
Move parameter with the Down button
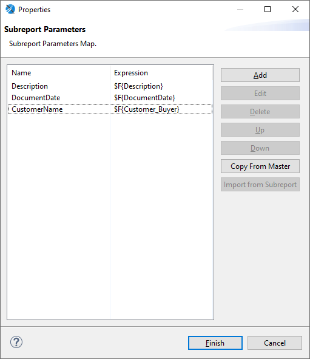click(x=260, y=148)
